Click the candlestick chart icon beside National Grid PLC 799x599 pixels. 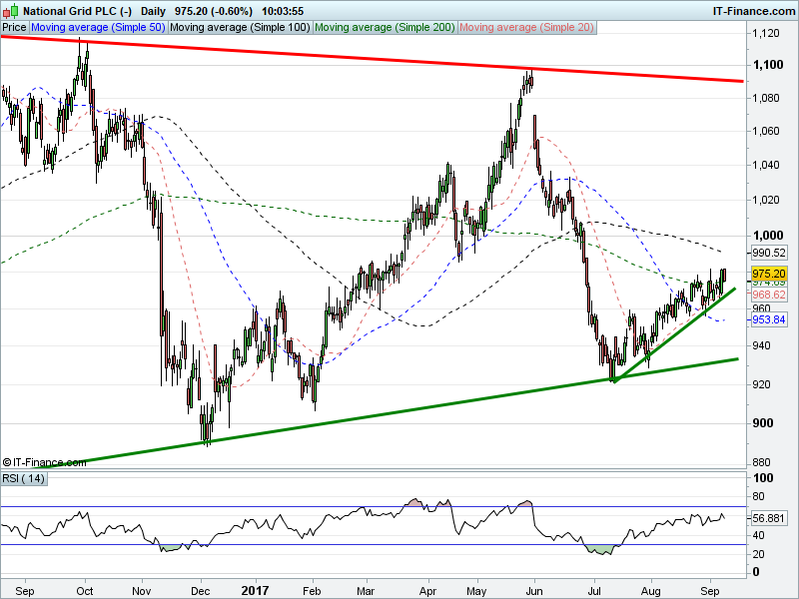[x=11, y=10]
